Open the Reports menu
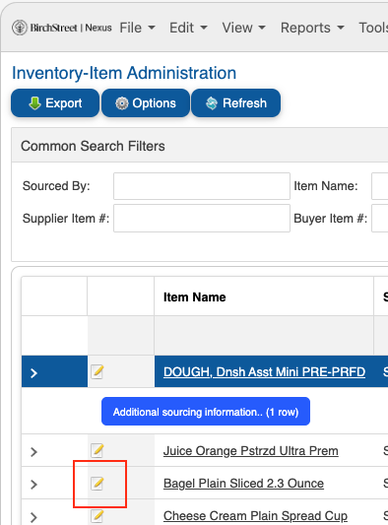 (312, 28)
